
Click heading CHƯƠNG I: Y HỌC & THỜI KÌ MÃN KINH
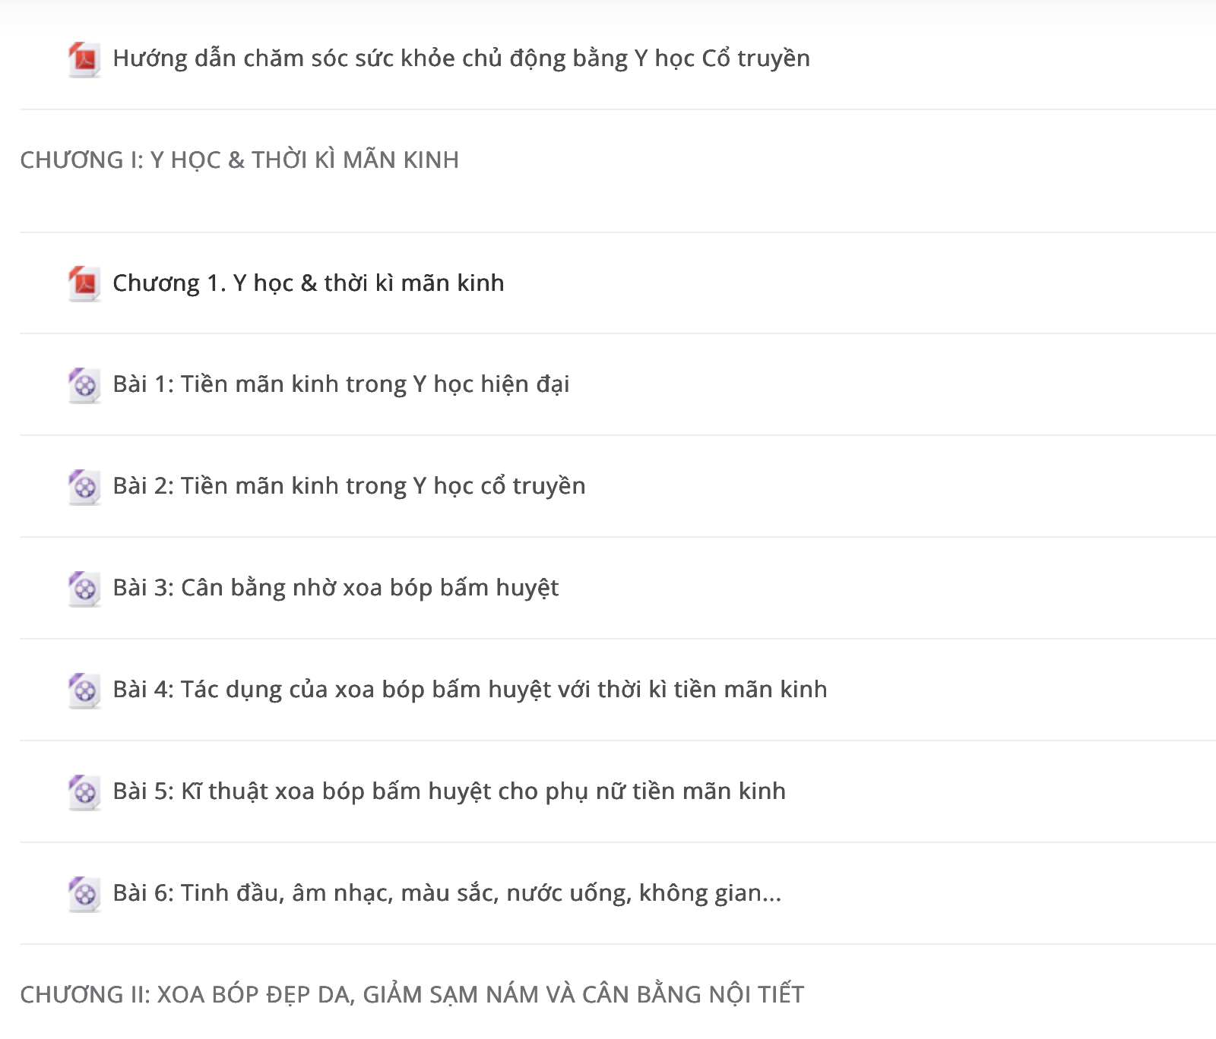click(x=239, y=160)
